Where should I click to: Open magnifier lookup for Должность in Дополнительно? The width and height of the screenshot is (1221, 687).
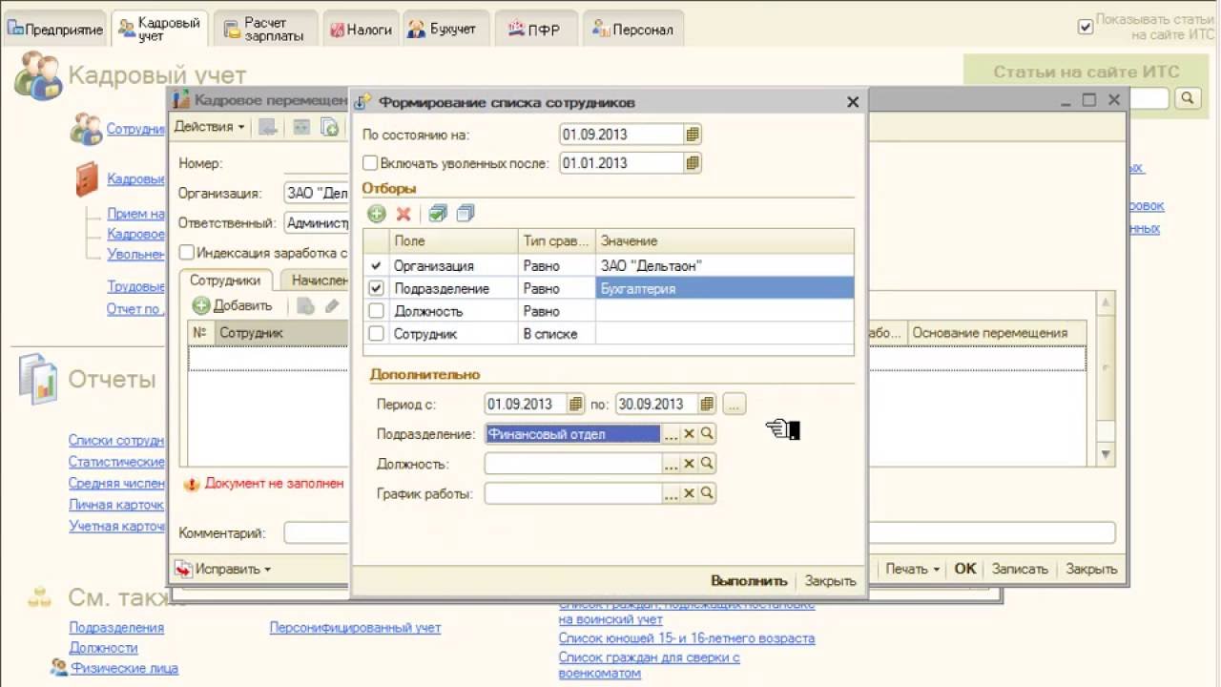(707, 464)
